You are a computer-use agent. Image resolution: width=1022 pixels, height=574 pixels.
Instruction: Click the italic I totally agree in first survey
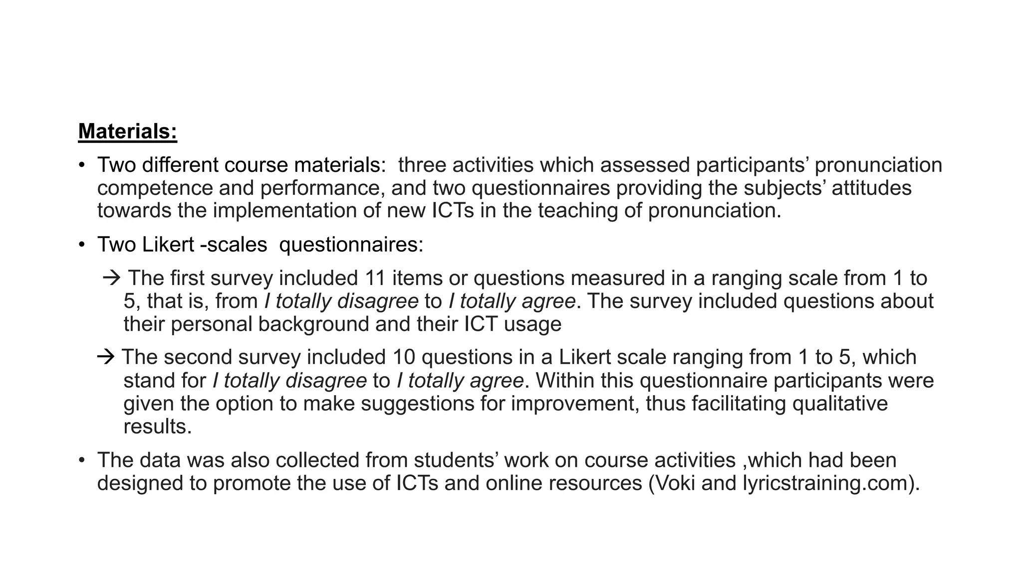click(512, 301)
